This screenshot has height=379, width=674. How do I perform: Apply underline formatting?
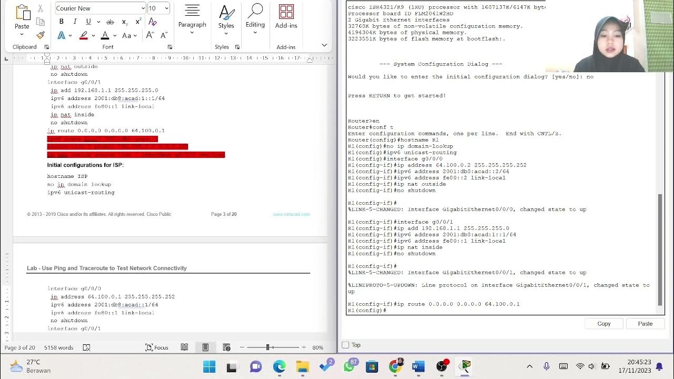(x=88, y=22)
